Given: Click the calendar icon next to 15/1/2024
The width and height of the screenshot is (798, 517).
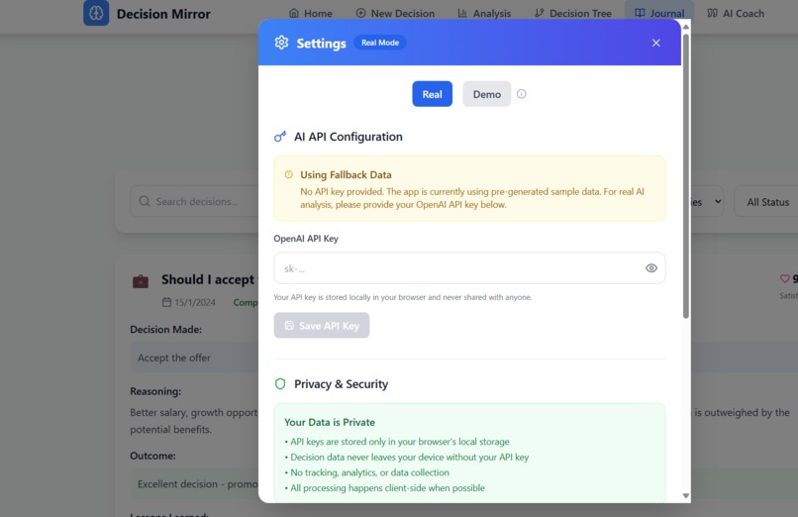Looking at the screenshot, I should 166,302.
